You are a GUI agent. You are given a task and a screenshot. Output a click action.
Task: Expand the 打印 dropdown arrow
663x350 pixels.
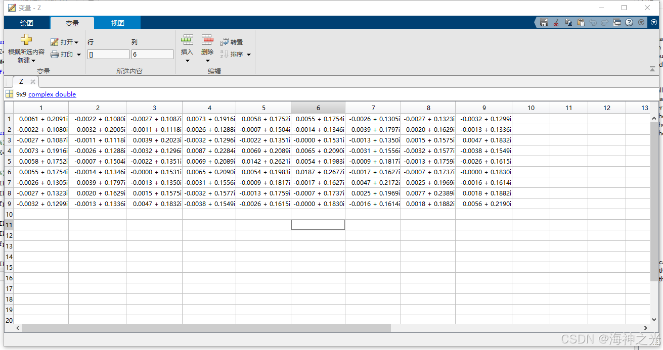tap(79, 55)
